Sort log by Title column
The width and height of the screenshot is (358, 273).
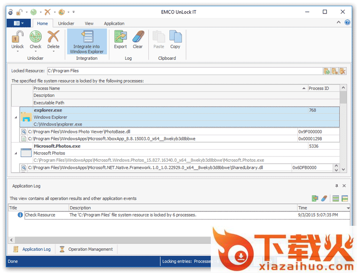pyautogui.click(x=38, y=208)
